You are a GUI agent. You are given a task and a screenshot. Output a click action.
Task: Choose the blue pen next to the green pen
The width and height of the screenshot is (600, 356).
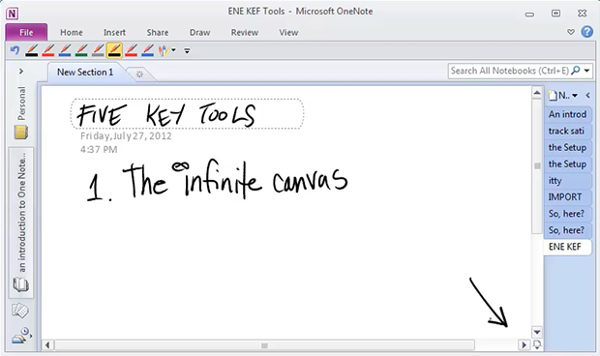point(65,50)
